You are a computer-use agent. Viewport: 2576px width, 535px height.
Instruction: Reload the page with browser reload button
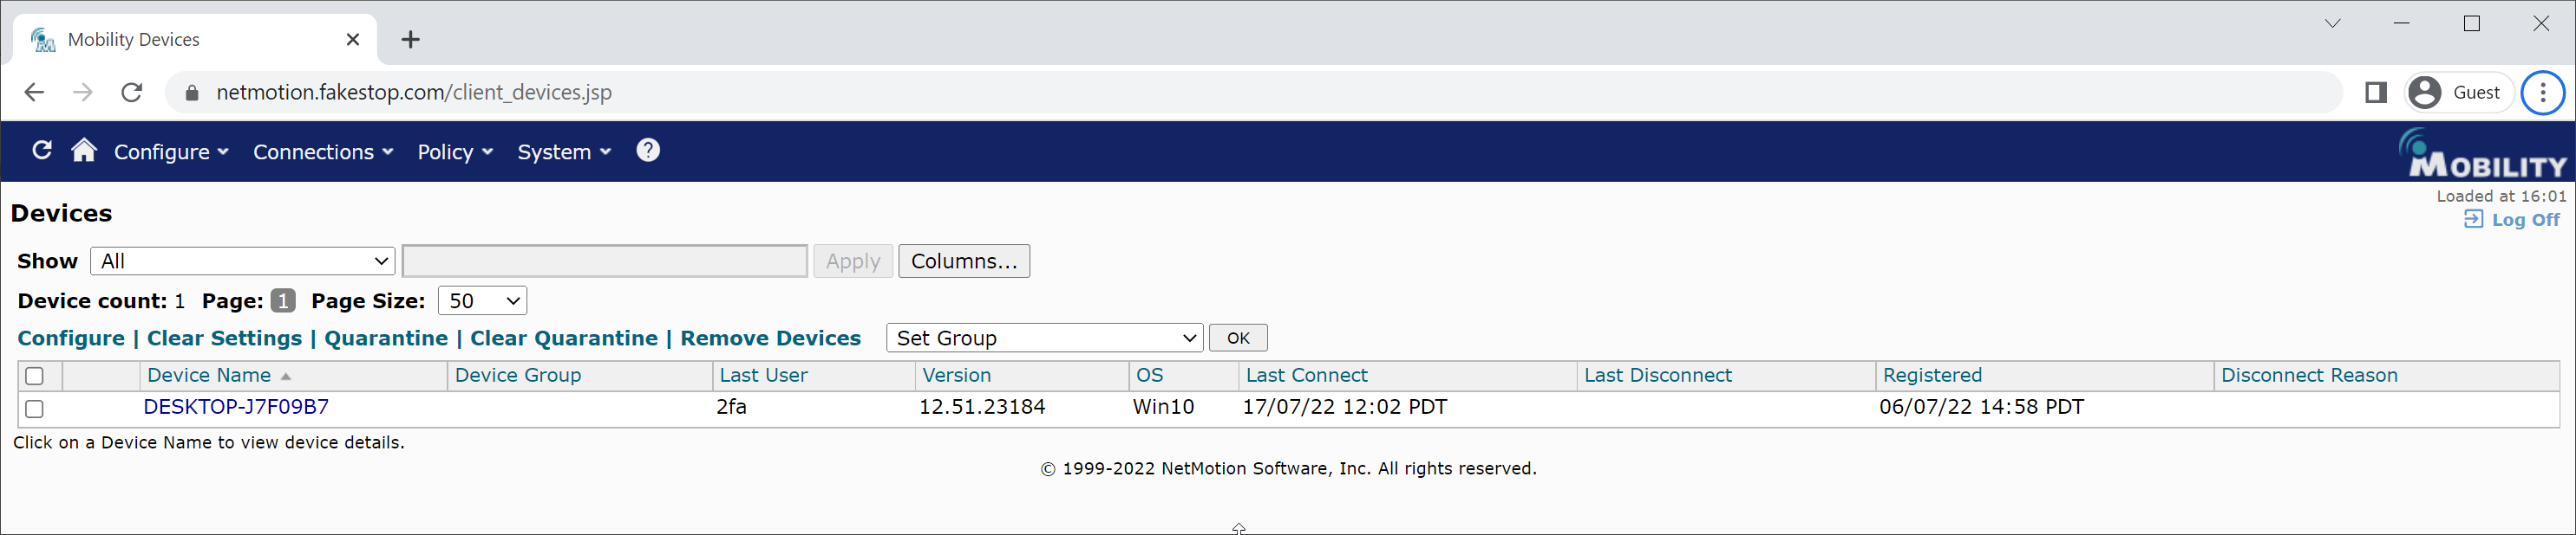click(x=131, y=93)
